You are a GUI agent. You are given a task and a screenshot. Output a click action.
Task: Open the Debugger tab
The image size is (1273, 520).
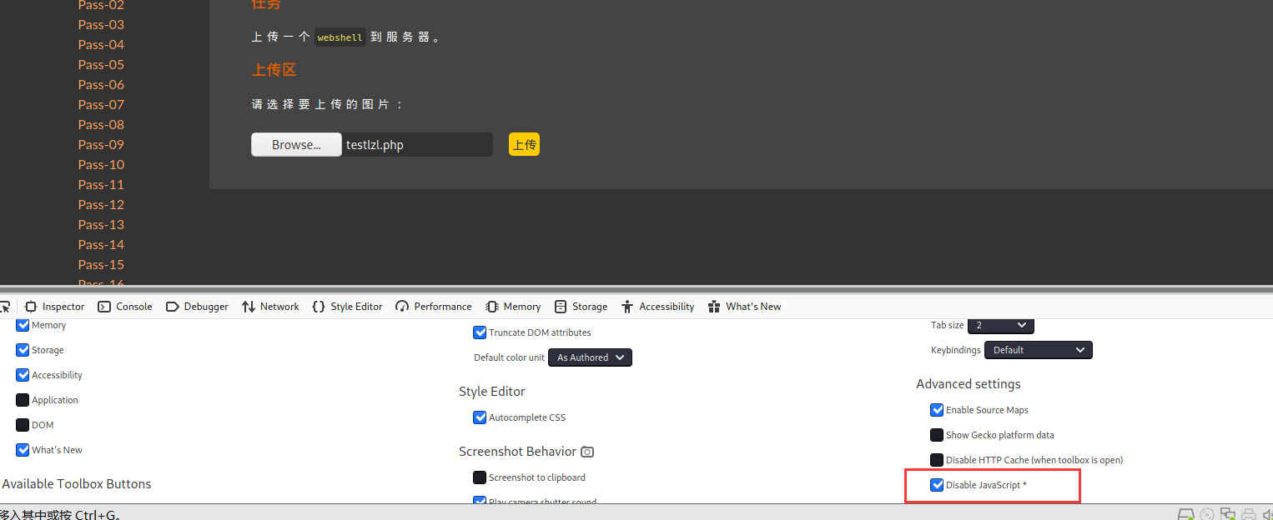(197, 307)
